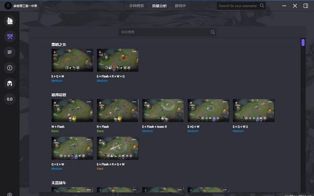Open the E + Flash + Insec R video
Image resolution: width=314 pixels, height=196 pixels.
tap(163, 110)
